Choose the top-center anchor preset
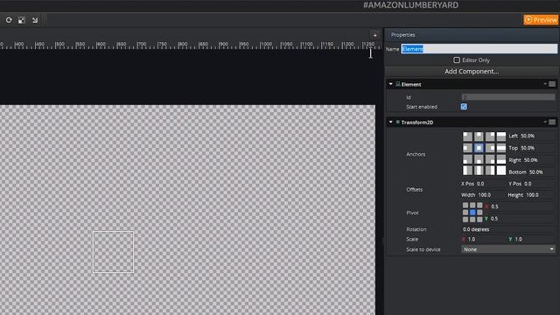The width and height of the screenshot is (560, 315). tap(479, 136)
